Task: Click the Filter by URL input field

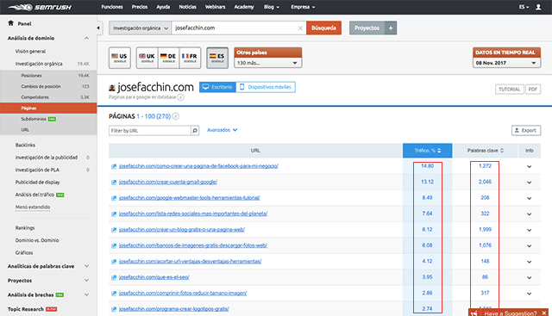Action: [150, 131]
